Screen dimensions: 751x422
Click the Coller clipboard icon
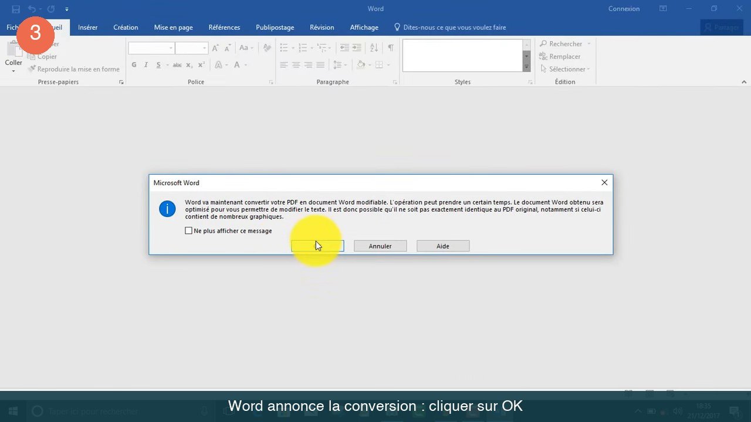tap(13, 50)
